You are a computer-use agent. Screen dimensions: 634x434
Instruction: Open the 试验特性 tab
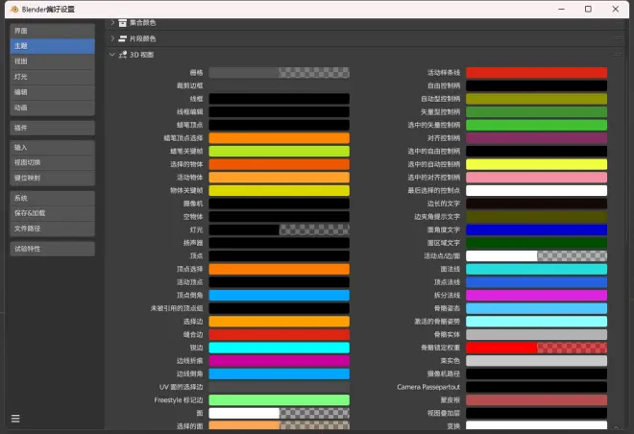pyautogui.click(x=52, y=249)
